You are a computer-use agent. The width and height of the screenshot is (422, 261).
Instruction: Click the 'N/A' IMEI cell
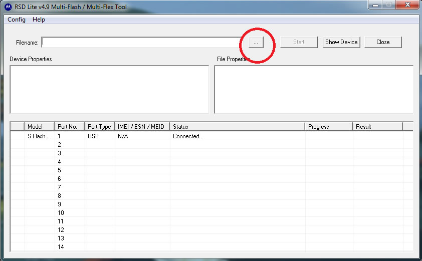coord(123,136)
